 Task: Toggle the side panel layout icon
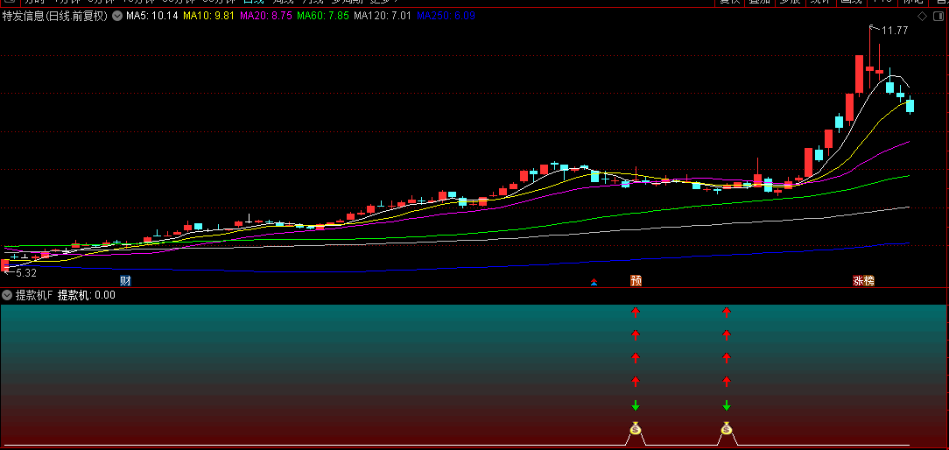[938, 17]
